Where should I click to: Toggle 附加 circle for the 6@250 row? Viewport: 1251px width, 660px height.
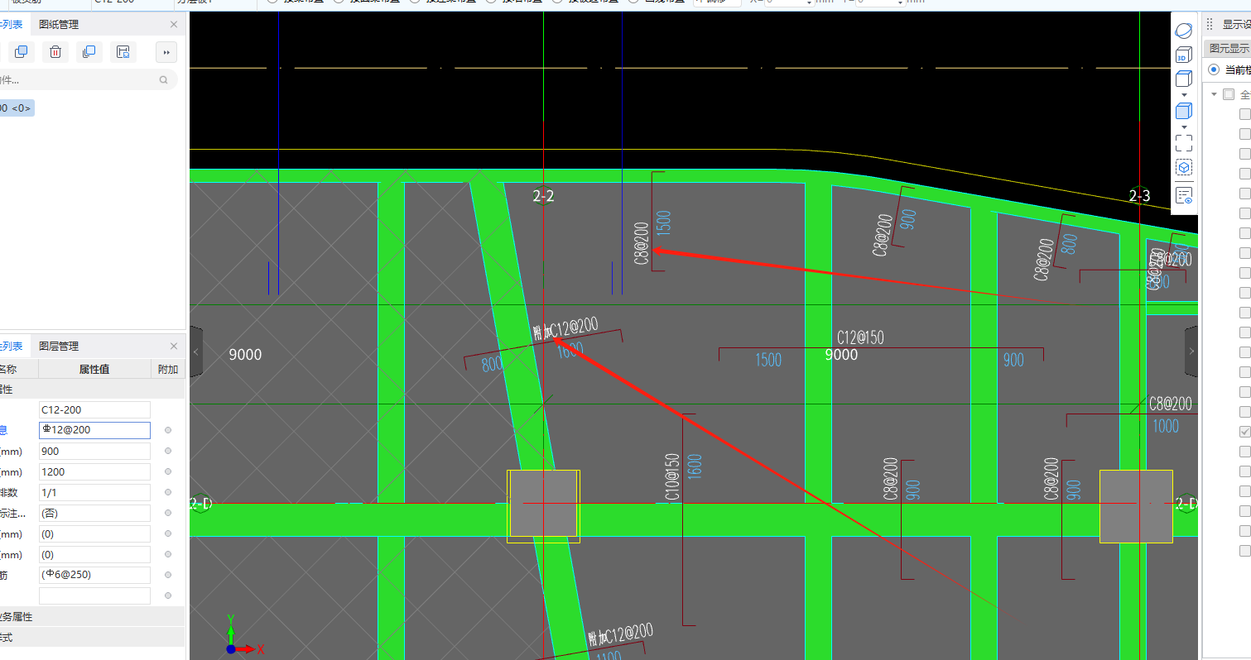168,575
